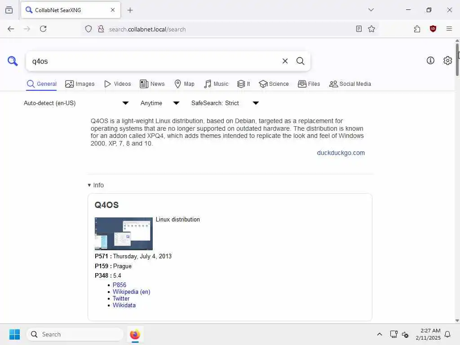Open the Wikidata link
The height and width of the screenshot is (345, 460).
[x=124, y=305]
